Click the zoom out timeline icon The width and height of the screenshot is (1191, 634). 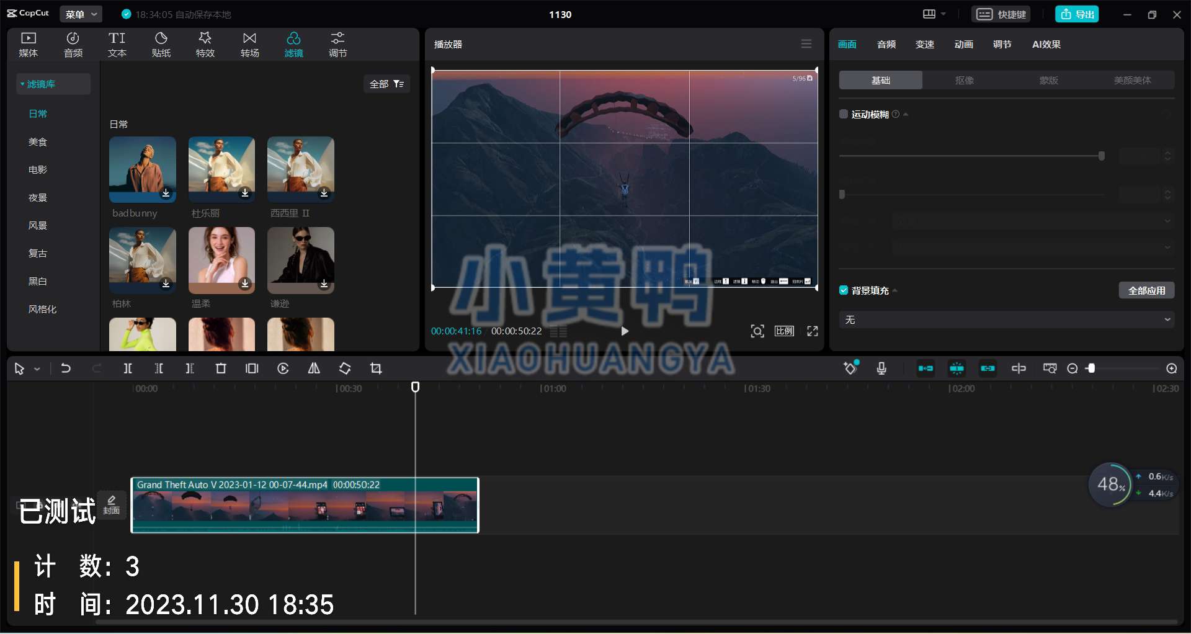1073,368
